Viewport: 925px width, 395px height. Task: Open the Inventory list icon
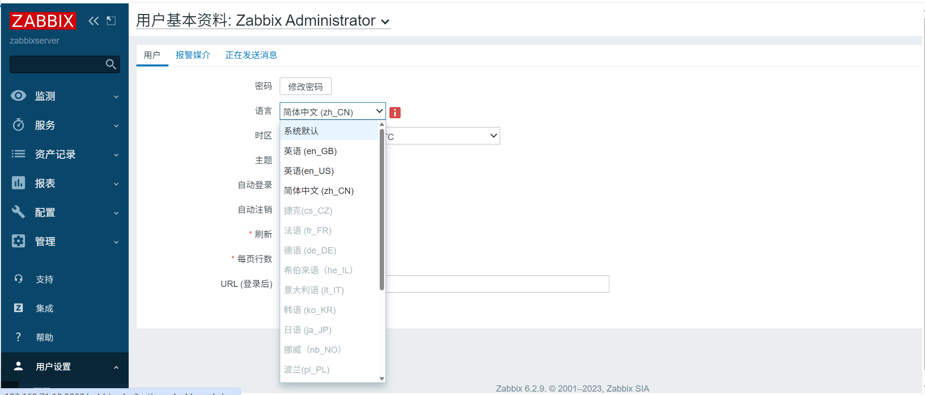coord(18,154)
